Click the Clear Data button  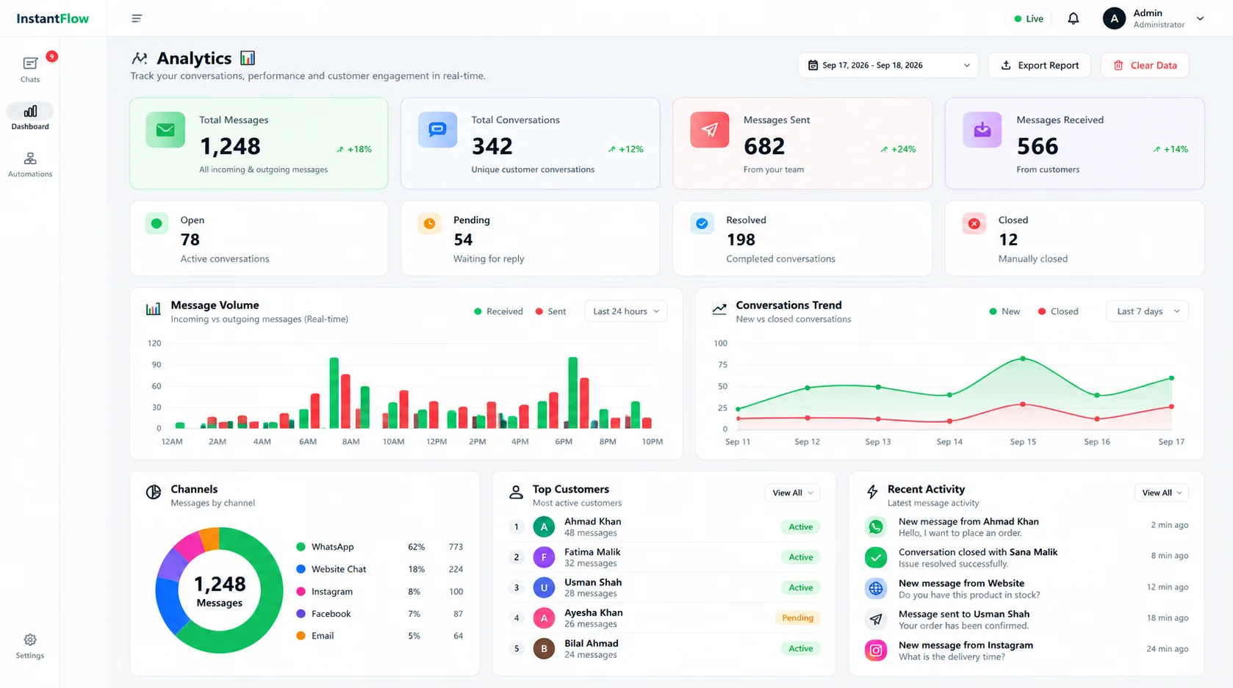(1145, 65)
